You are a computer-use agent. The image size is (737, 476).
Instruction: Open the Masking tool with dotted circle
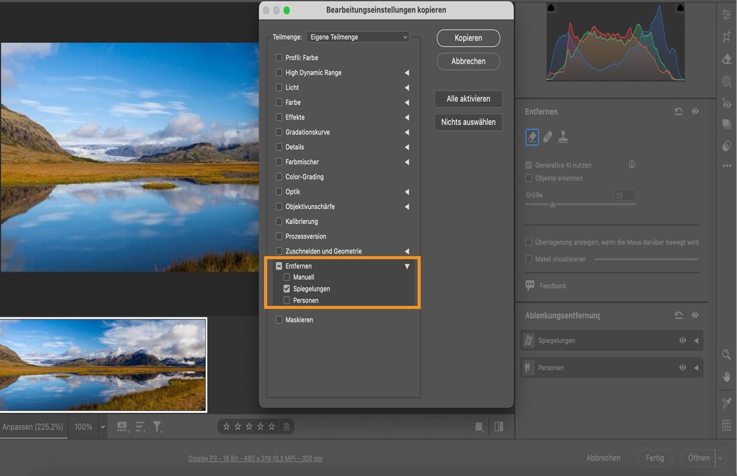tap(727, 80)
